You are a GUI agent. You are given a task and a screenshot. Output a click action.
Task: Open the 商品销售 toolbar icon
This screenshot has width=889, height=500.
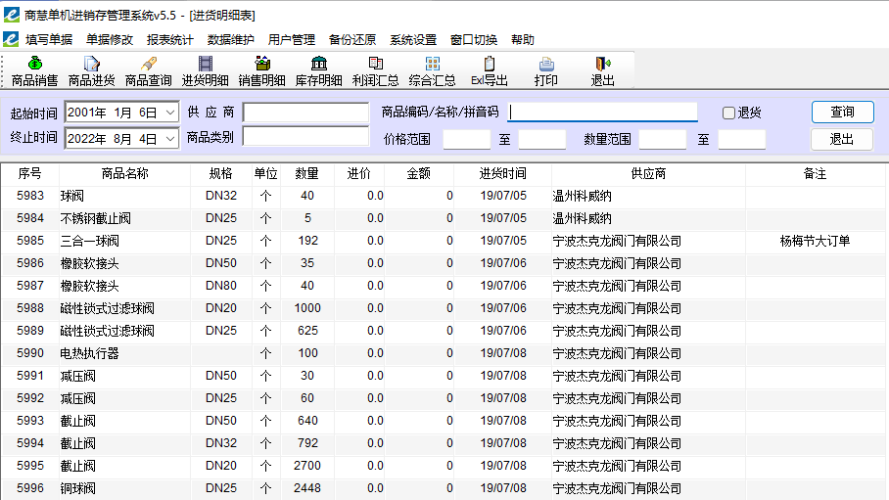coord(34,71)
